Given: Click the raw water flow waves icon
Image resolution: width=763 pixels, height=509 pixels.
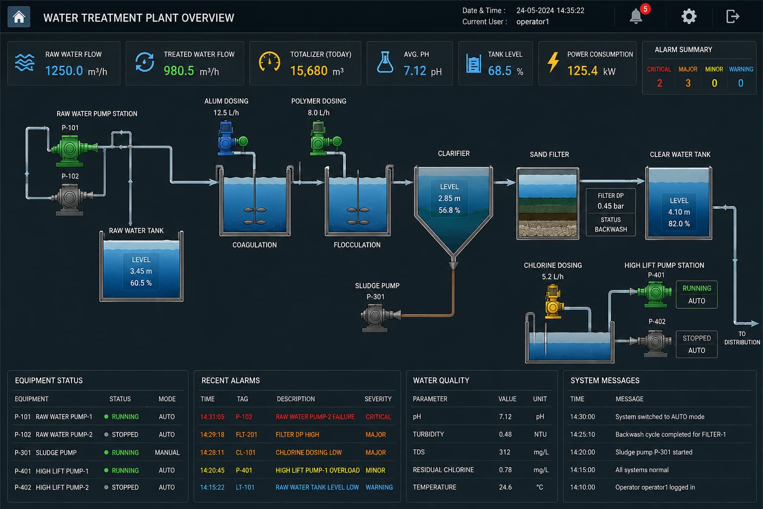Looking at the screenshot, I should (25, 63).
